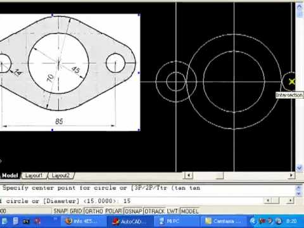Disable OSNAP in status bar

pos(134,211)
